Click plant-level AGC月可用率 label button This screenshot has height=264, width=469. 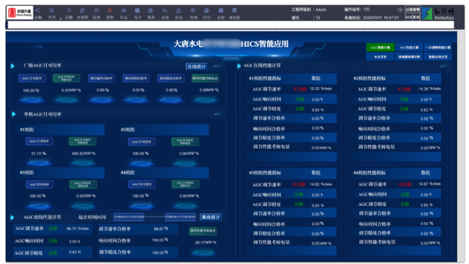pos(32,78)
